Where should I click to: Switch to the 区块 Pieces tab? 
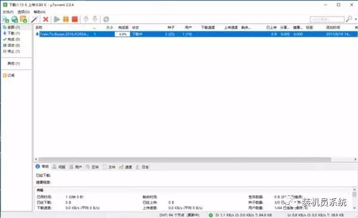(92, 167)
